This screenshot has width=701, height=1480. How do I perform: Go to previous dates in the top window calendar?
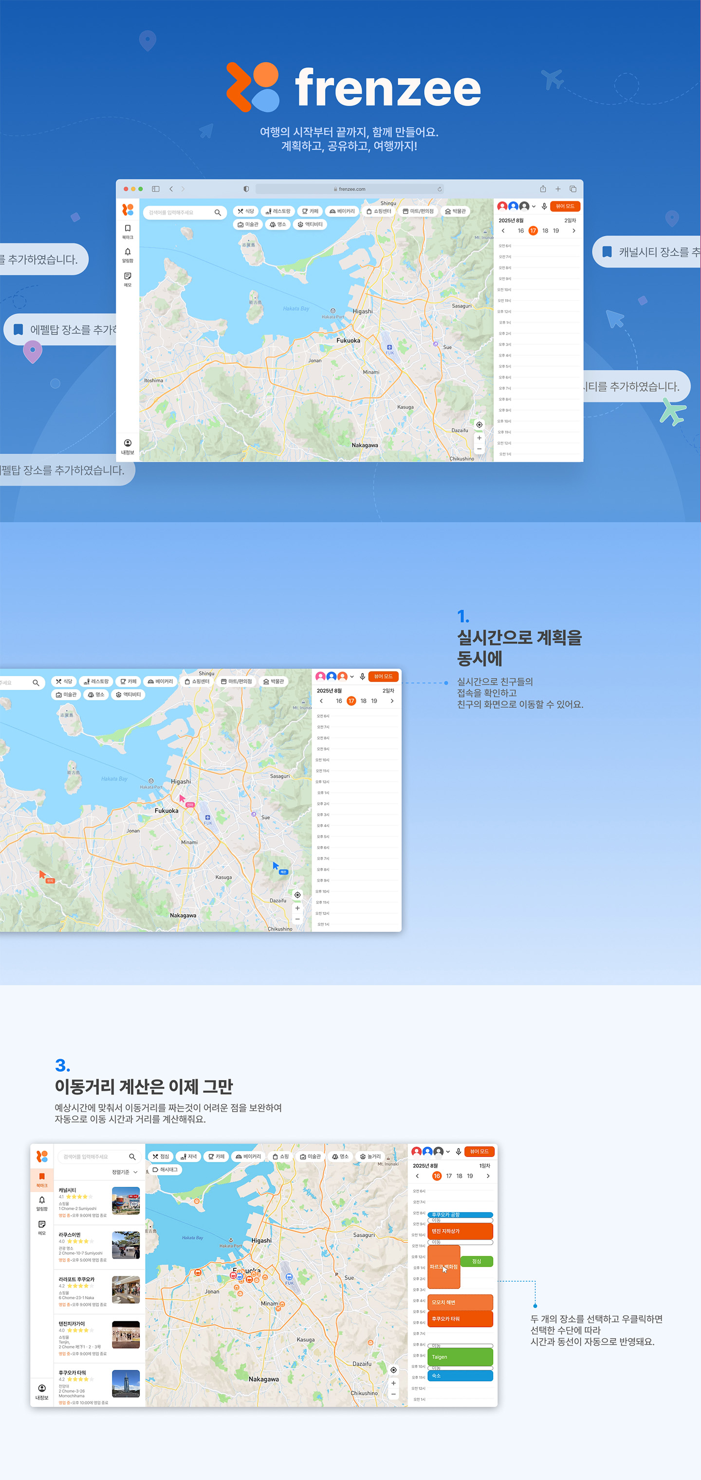click(503, 231)
